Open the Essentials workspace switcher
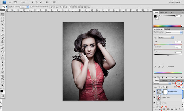The height and width of the screenshot is (111, 184). 175,2
